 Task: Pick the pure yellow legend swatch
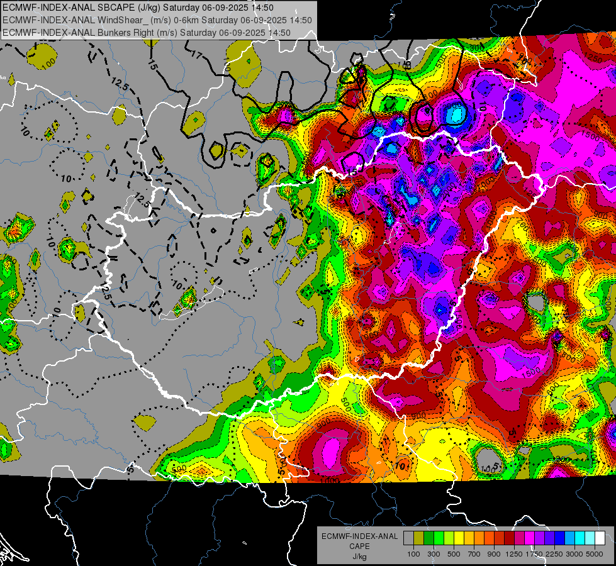click(459, 538)
